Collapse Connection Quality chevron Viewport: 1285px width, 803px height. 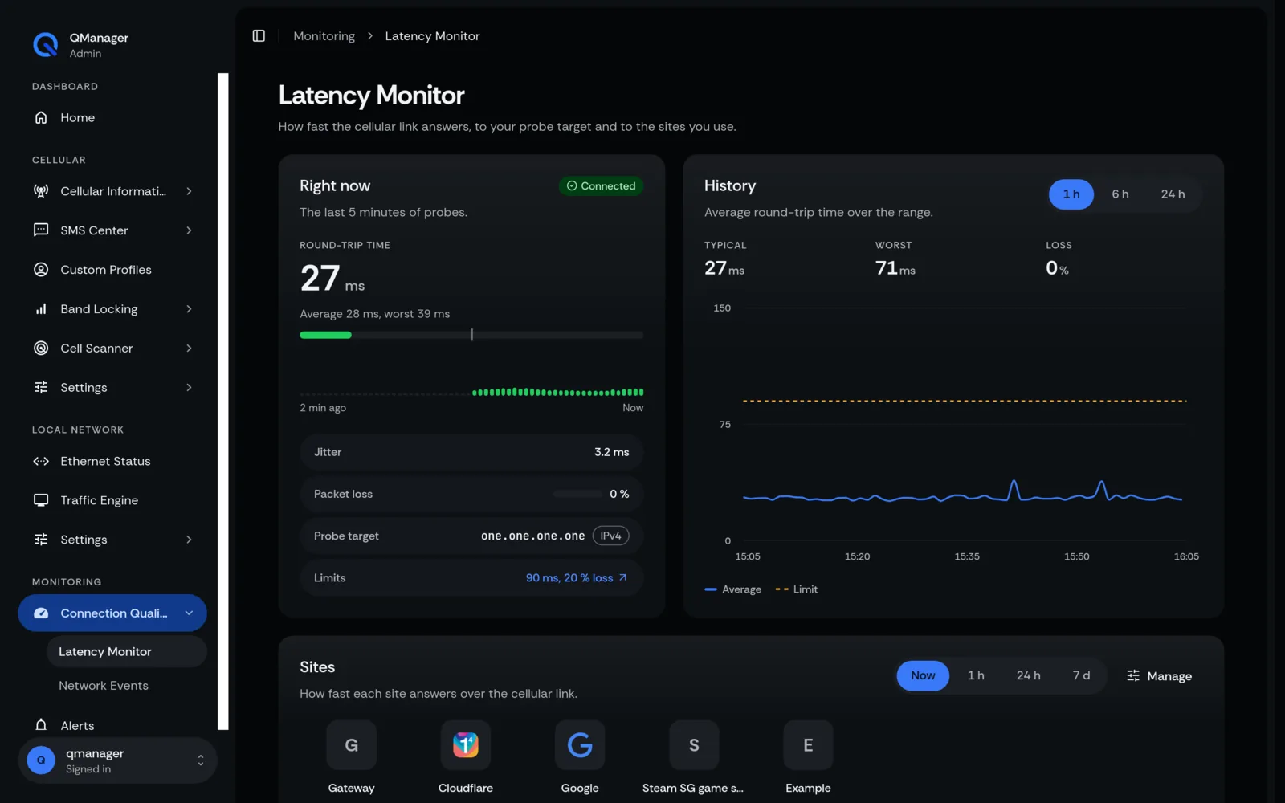[190, 613]
